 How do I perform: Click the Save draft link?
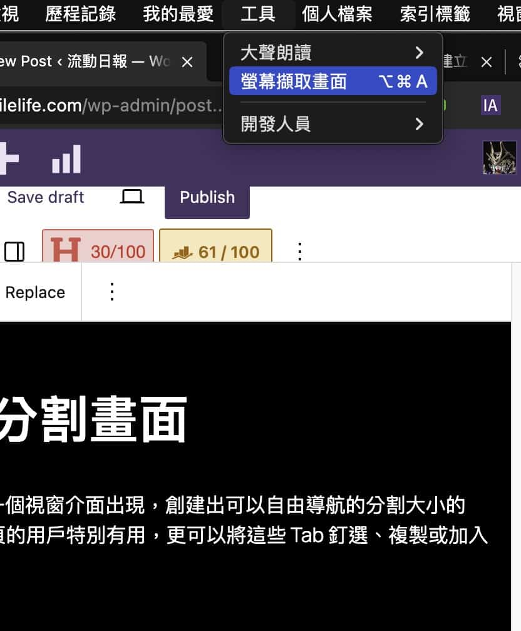(45, 197)
